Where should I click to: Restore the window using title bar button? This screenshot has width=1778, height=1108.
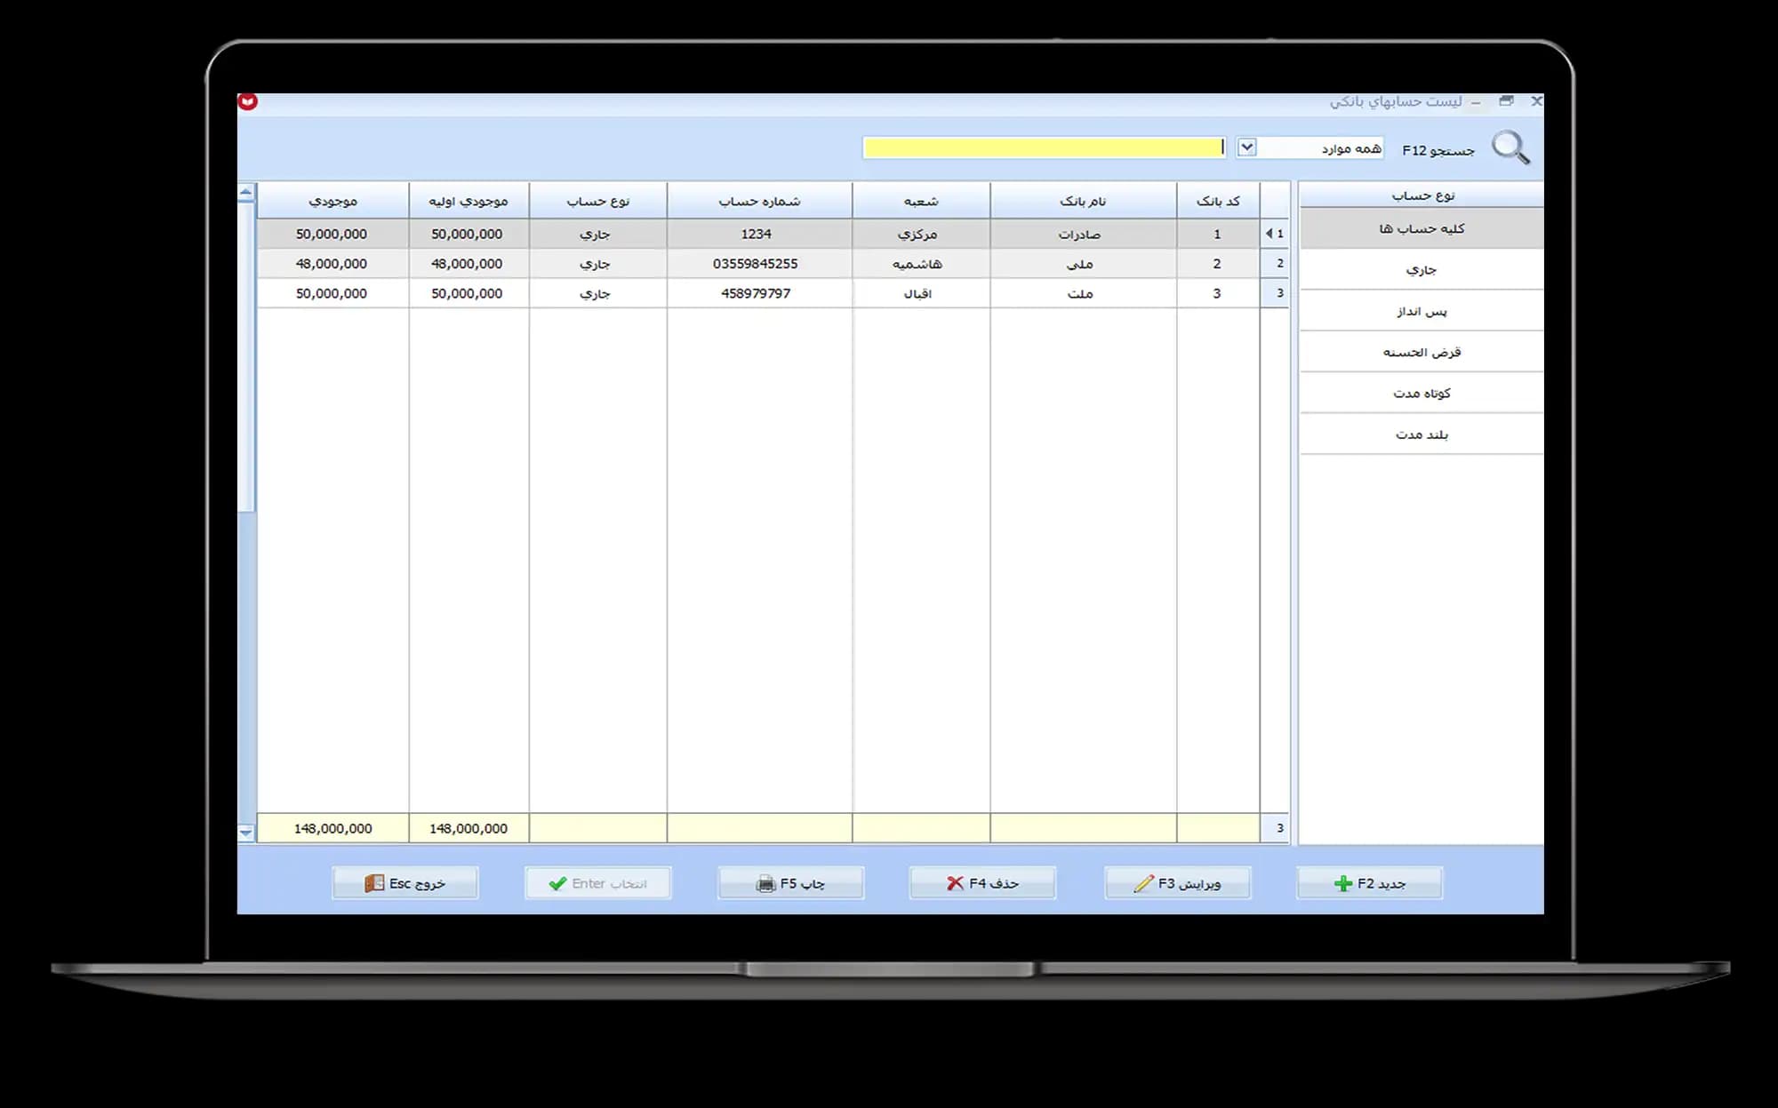(x=1506, y=101)
